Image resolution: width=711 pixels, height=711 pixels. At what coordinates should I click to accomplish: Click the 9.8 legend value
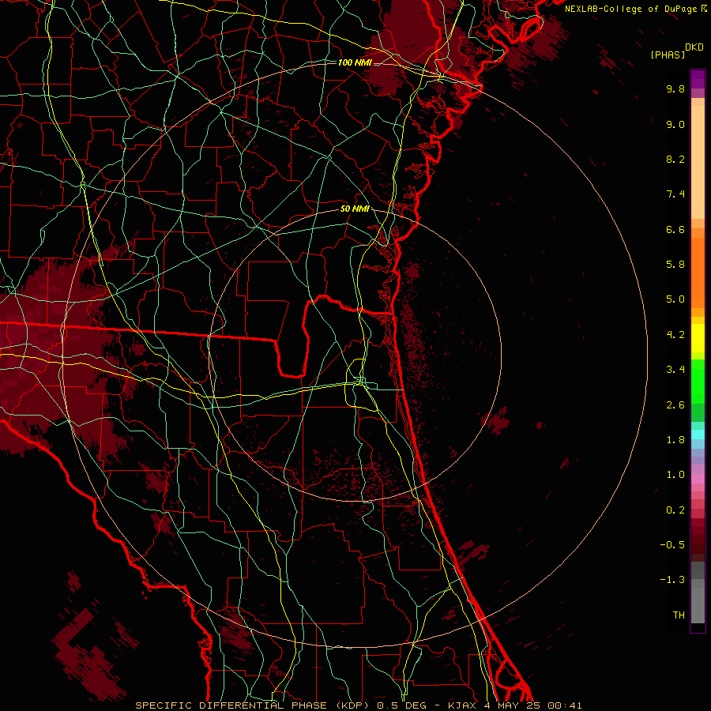coord(675,88)
